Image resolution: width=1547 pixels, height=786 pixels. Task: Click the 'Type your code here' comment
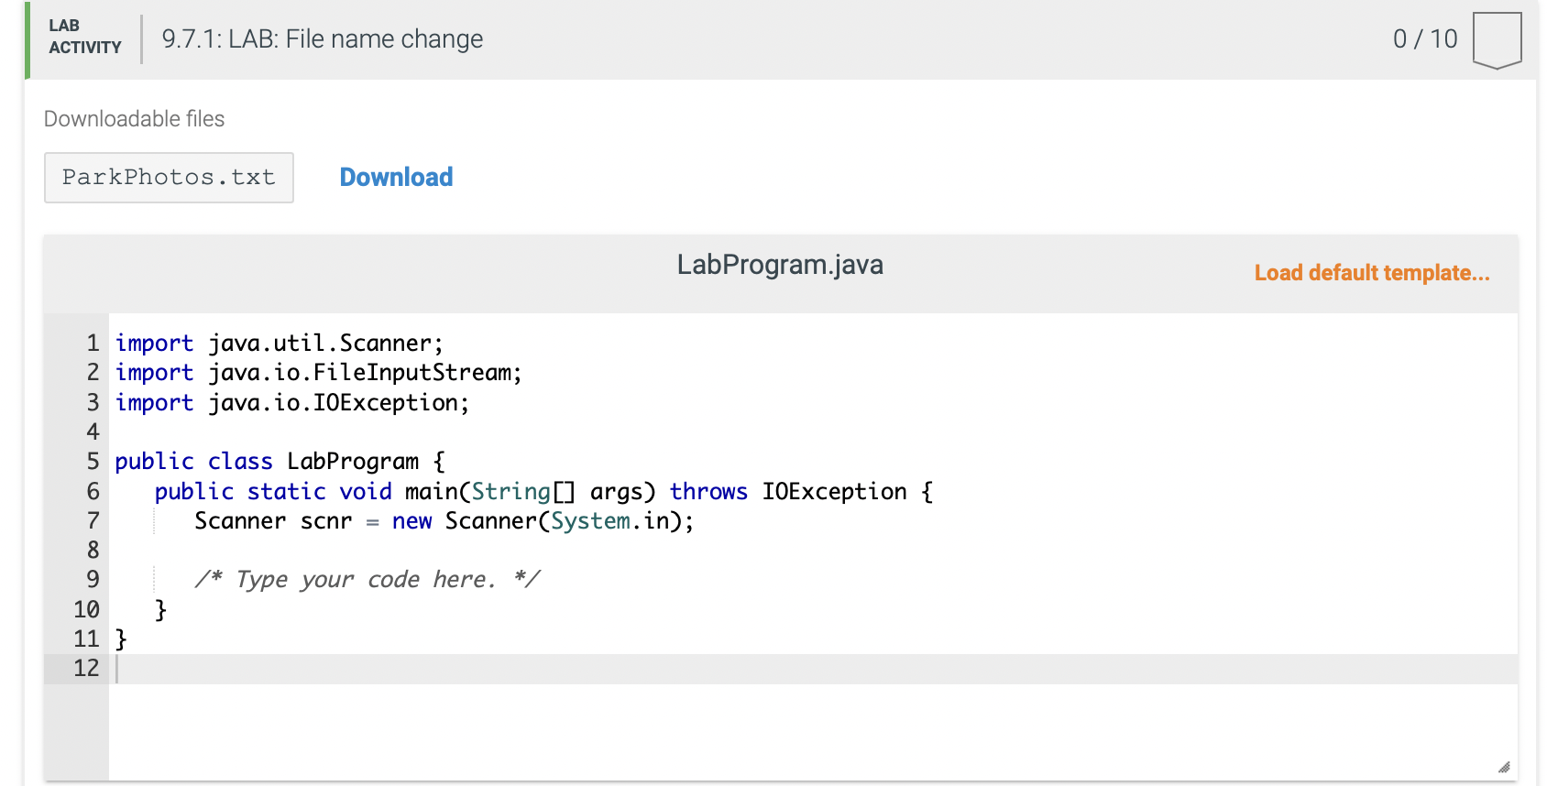click(368, 580)
